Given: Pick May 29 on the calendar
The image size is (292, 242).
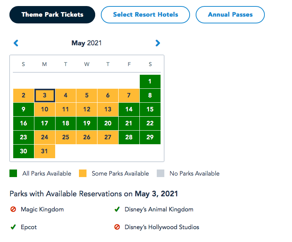Looking at the screenshot, I should 150,137.
